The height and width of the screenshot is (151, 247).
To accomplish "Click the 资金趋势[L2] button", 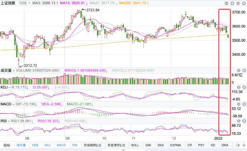I will [x=92, y=145].
